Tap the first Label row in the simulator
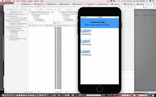156x97 pixels. [100, 33]
